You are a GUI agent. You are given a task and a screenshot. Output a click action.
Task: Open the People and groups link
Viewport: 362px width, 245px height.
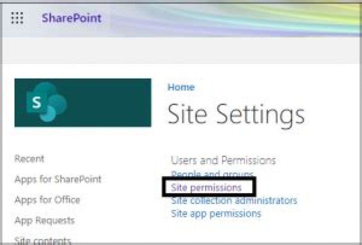(212, 174)
